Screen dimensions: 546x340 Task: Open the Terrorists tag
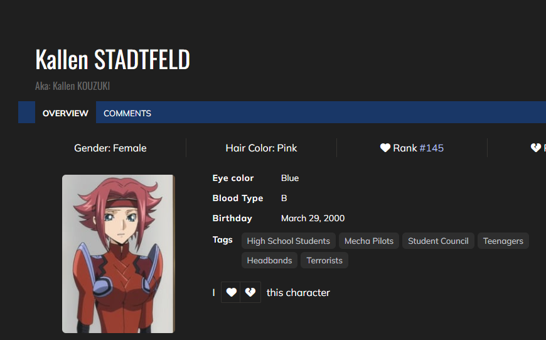click(324, 260)
